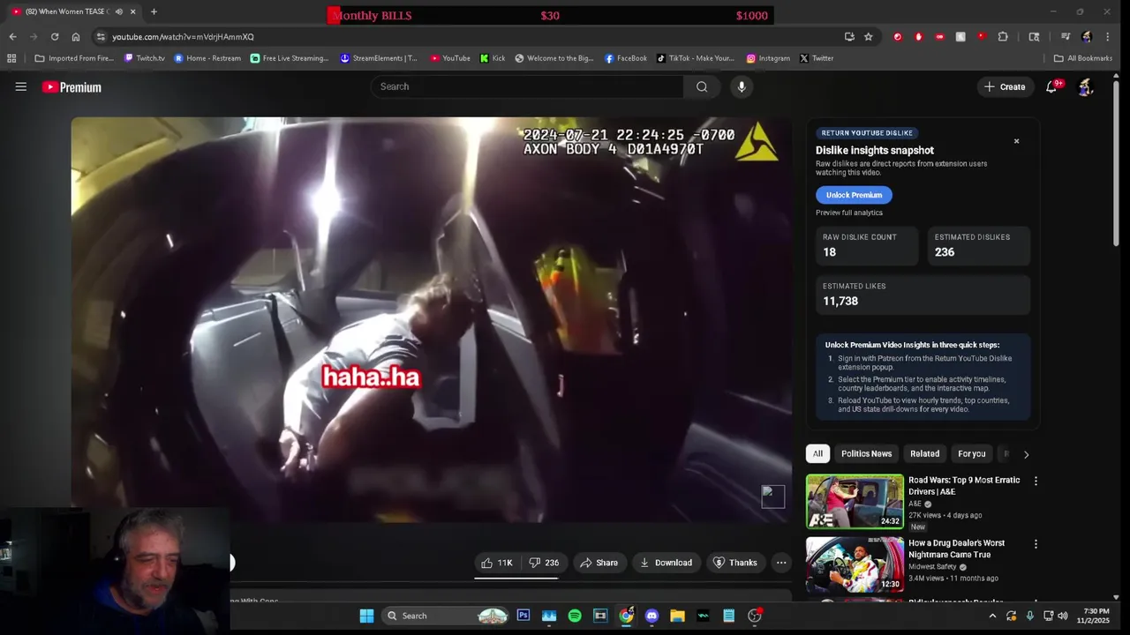Open Chrome three-dot menu
Screen dimensions: 1130x635
[1108, 37]
